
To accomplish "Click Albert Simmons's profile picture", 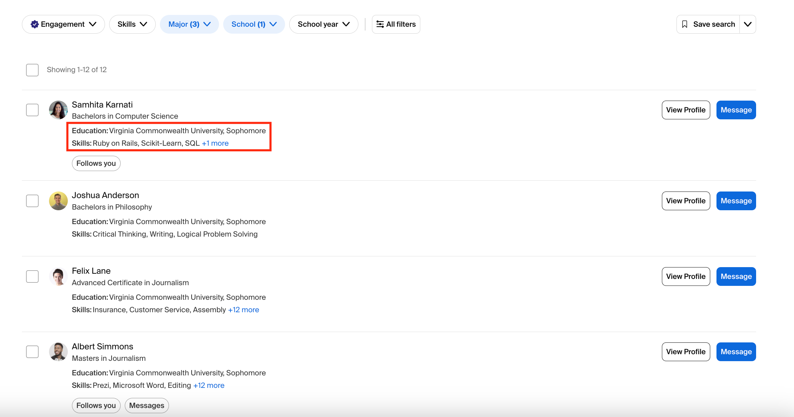I will pyautogui.click(x=58, y=351).
